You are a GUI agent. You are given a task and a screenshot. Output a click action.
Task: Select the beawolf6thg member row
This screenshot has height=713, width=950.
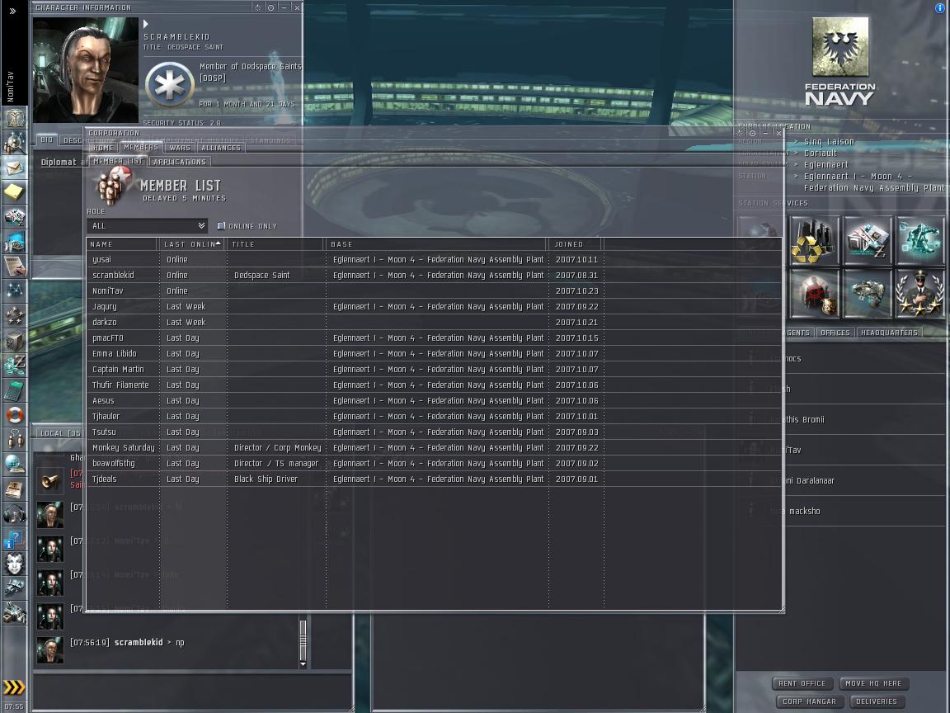[434, 463]
